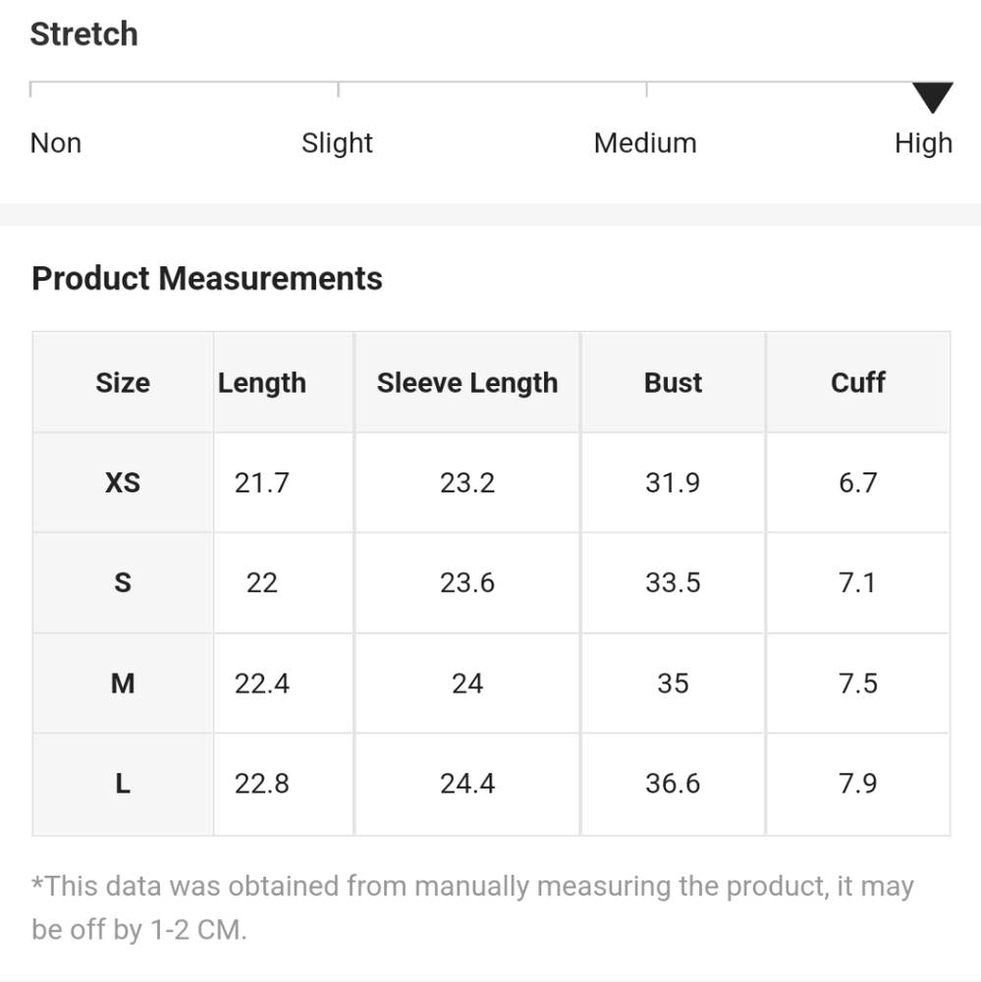The width and height of the screenshot is (981, 982).
Task: Click the Size column header
Action: coord(123,383)
